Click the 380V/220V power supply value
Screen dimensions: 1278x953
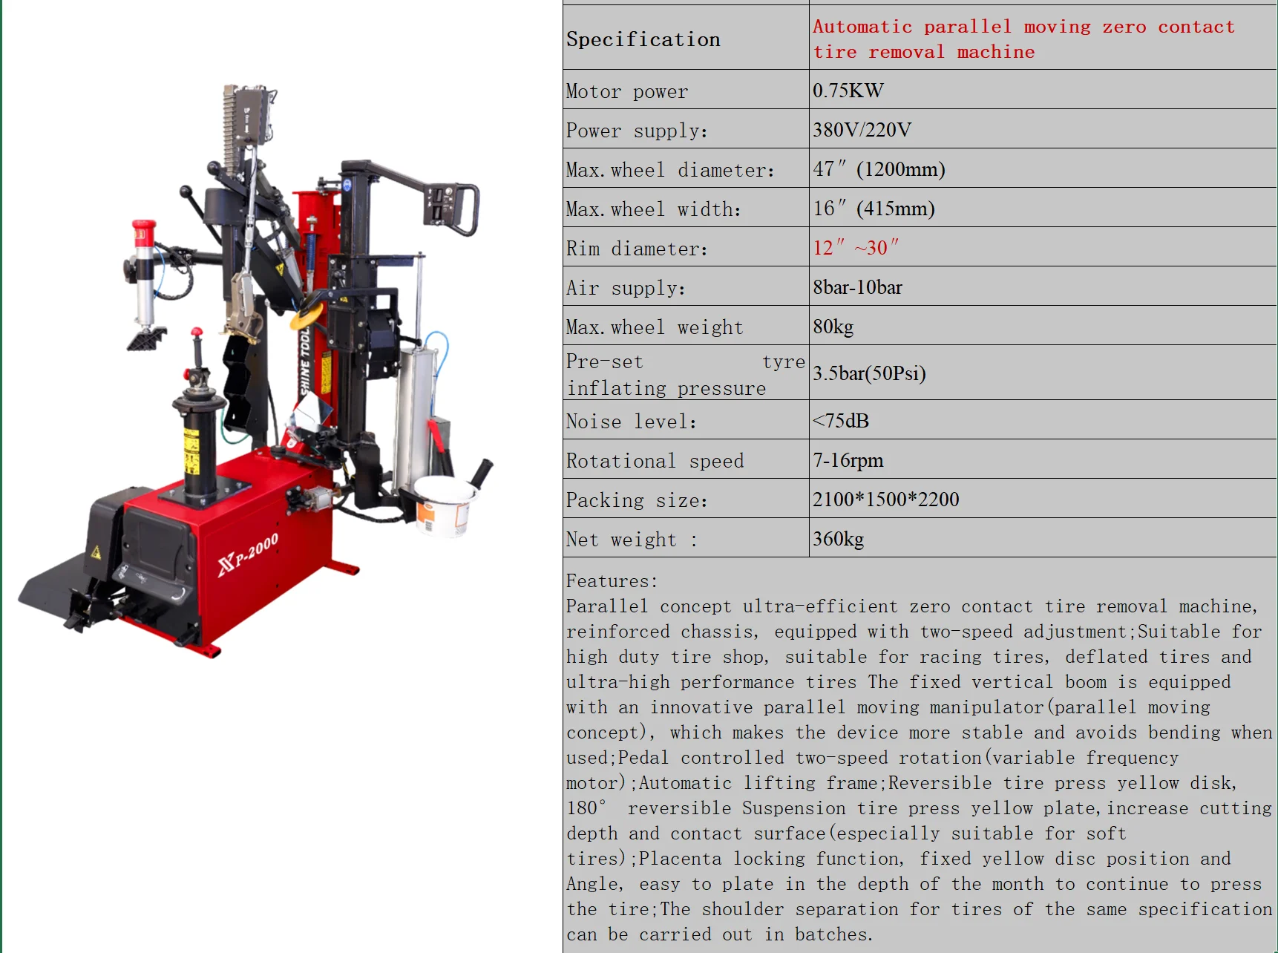tap(861, 130)
